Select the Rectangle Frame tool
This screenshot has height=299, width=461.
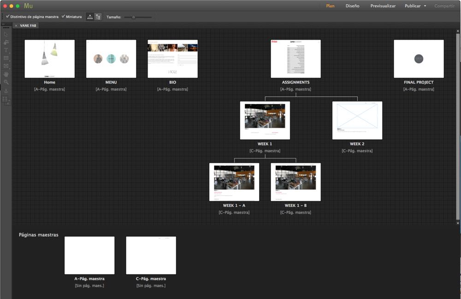pyautogui.click(x=6, y=66)
